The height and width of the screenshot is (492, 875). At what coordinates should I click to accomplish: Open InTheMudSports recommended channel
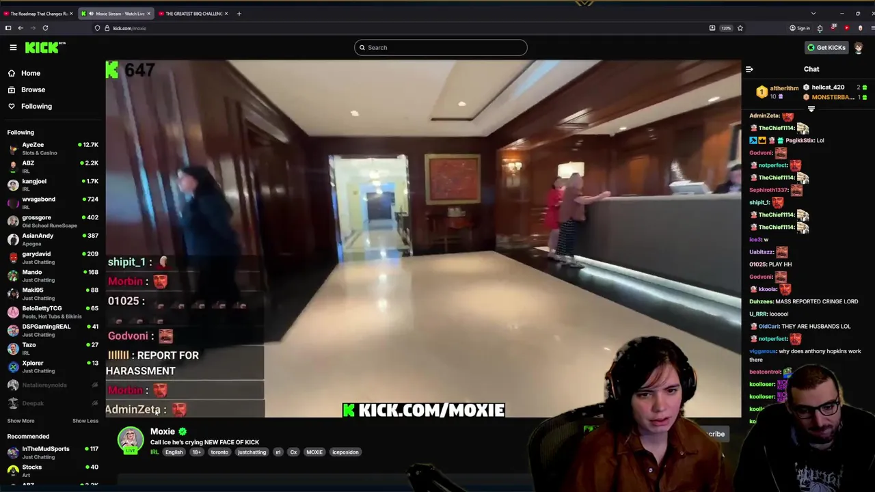point(53,452)
